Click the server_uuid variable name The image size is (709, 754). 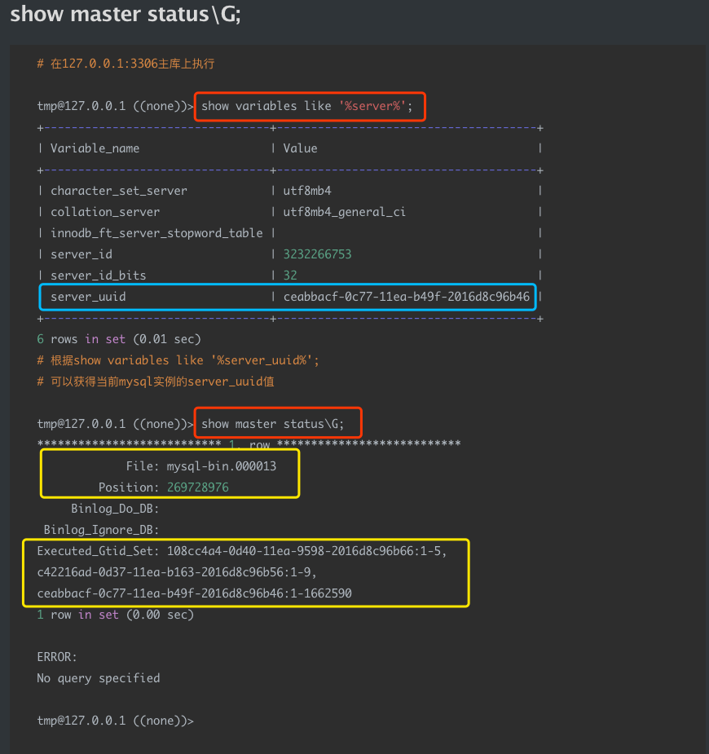[x=88, y=297]
